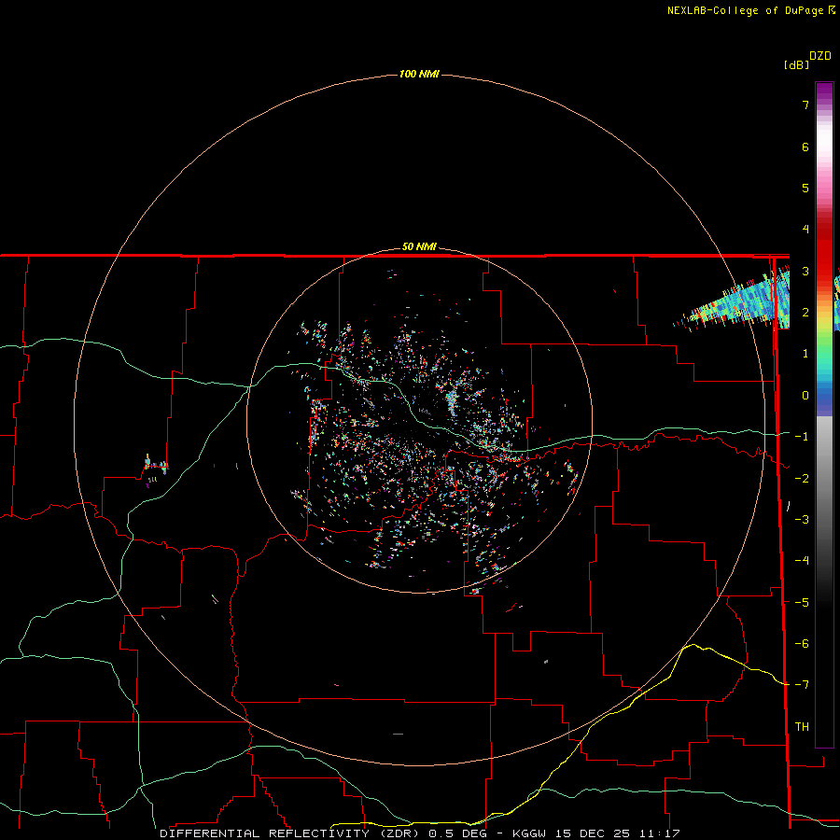This screenshot has width=840, height=840.
Task: Click the -7 value on color scale
Action: [x=802, y=685]
